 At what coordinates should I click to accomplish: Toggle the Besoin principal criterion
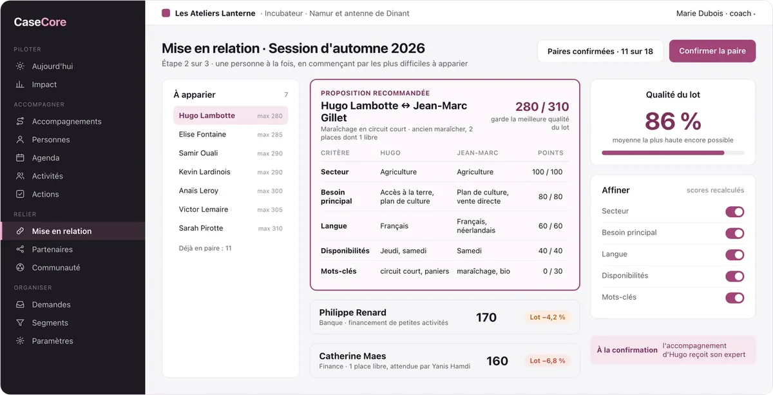(734, 233)
